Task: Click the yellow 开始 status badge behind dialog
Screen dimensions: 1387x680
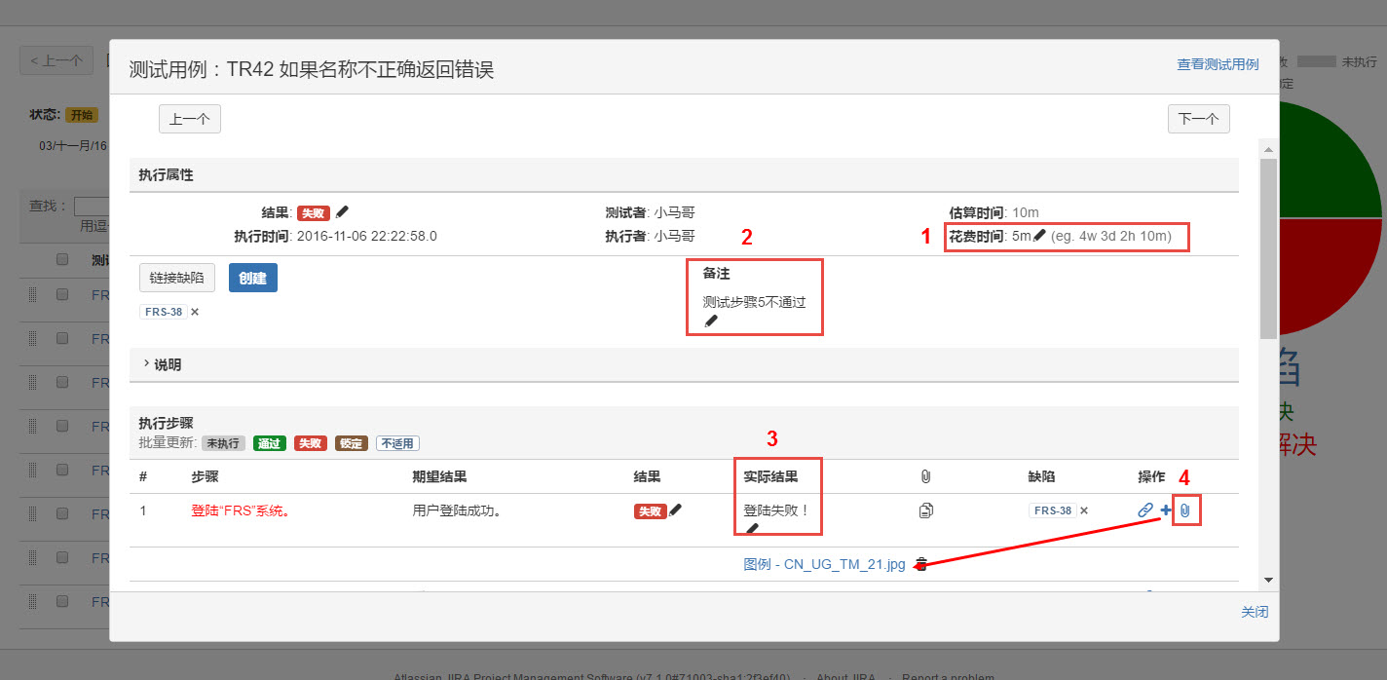Action: (82, 115)
